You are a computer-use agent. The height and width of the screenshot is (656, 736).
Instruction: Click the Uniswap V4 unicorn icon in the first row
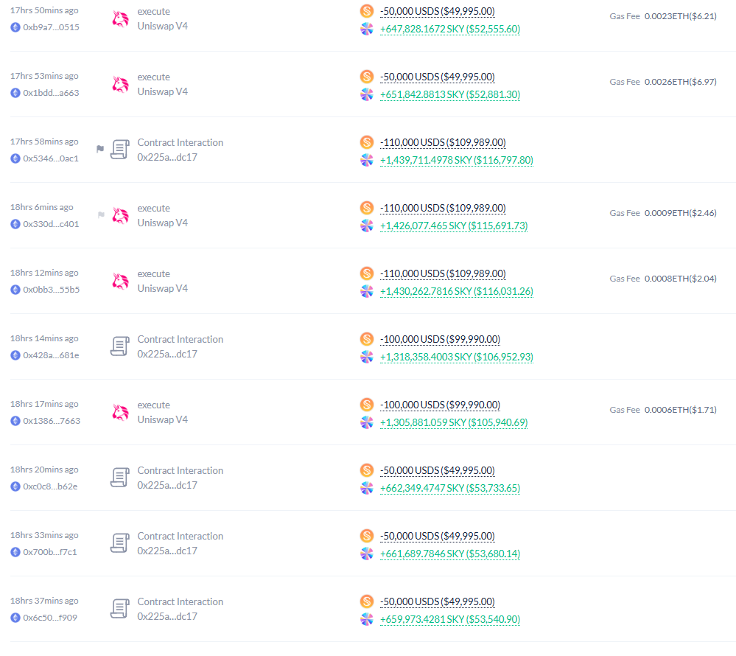pyautogui.click(x=119, y=19)
